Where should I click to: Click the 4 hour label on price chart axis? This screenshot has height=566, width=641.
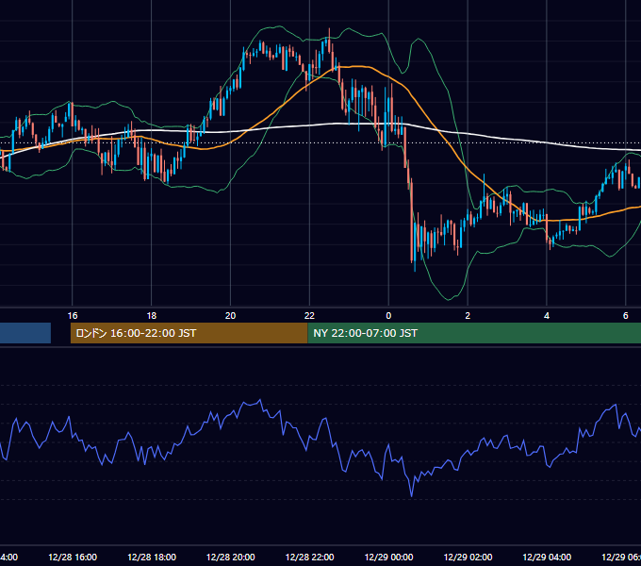tap(547, 316)
